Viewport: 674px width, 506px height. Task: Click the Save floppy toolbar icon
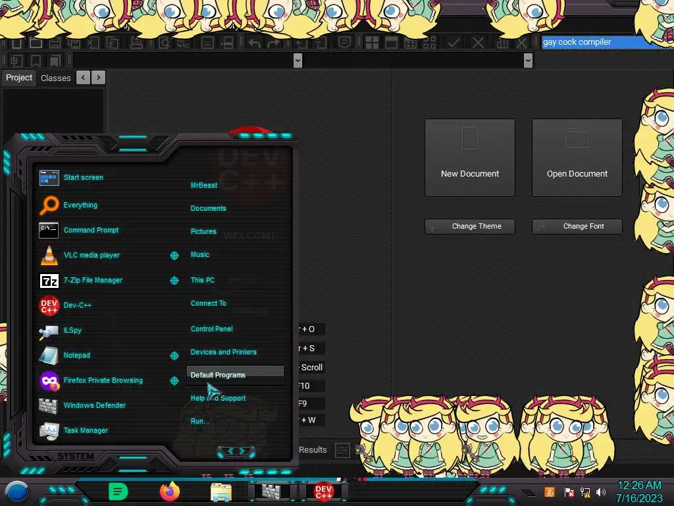tap(55, 43)
